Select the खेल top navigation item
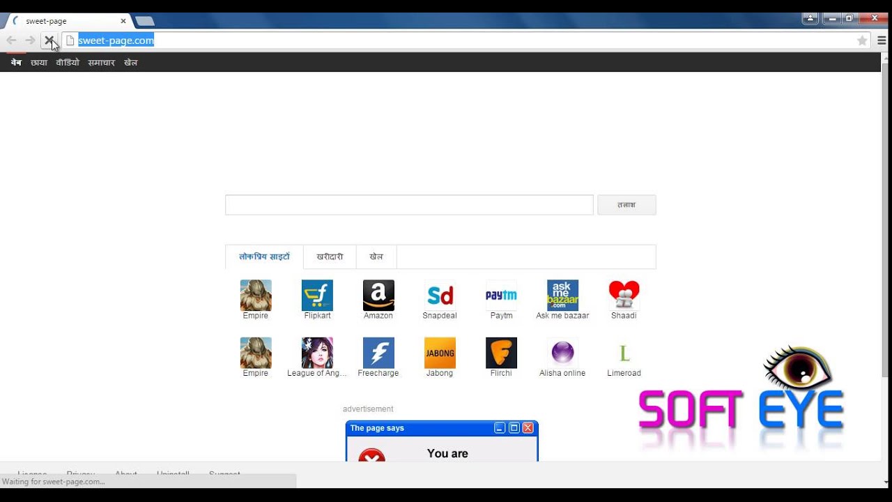 pyautogui.click(x=131, y=63)
